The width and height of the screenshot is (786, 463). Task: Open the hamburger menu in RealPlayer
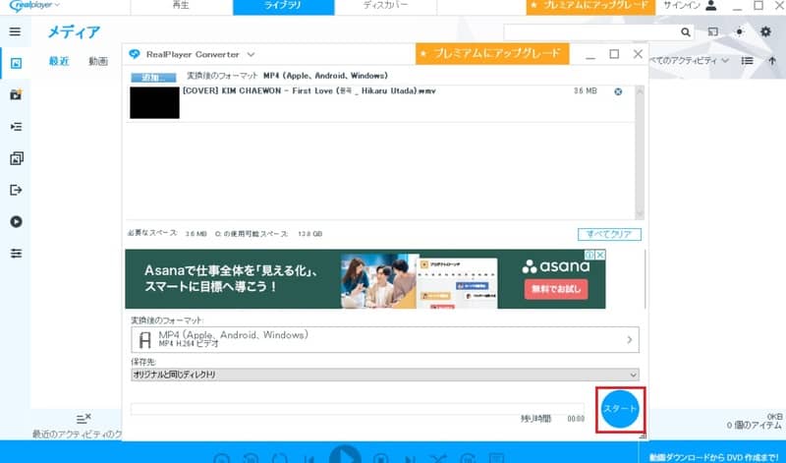[x=15, y=31]
